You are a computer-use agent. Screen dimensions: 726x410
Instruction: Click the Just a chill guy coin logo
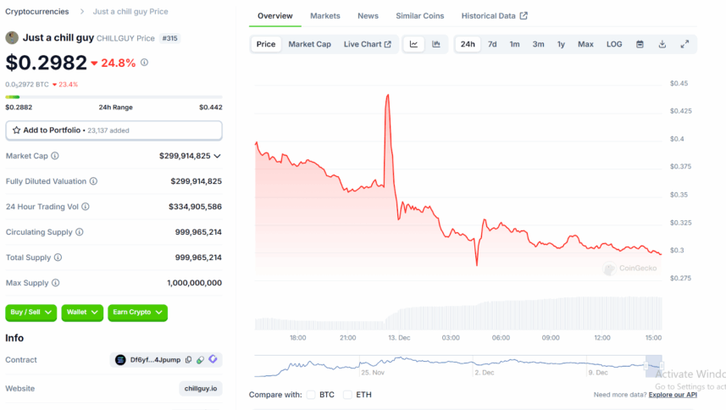click(12, 38)
